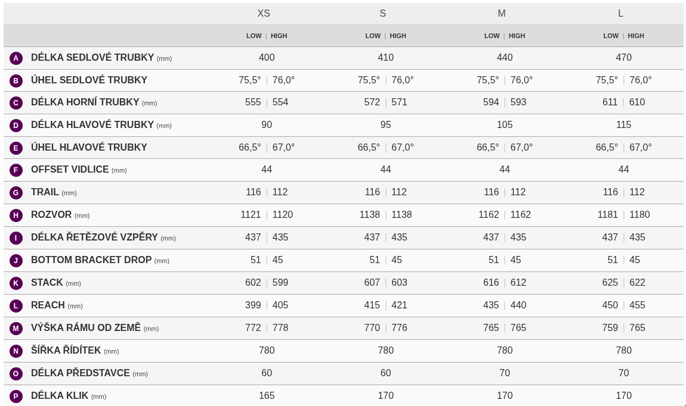The width and height of the screenshot is (686, 406).
Task: Click HIGH label under S column
Action: [x=398, y=36]
